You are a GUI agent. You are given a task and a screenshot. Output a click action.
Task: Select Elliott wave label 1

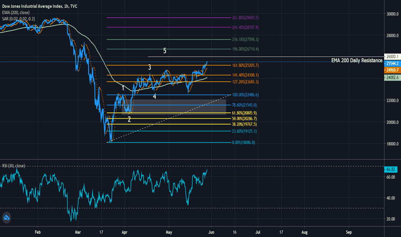123,88
